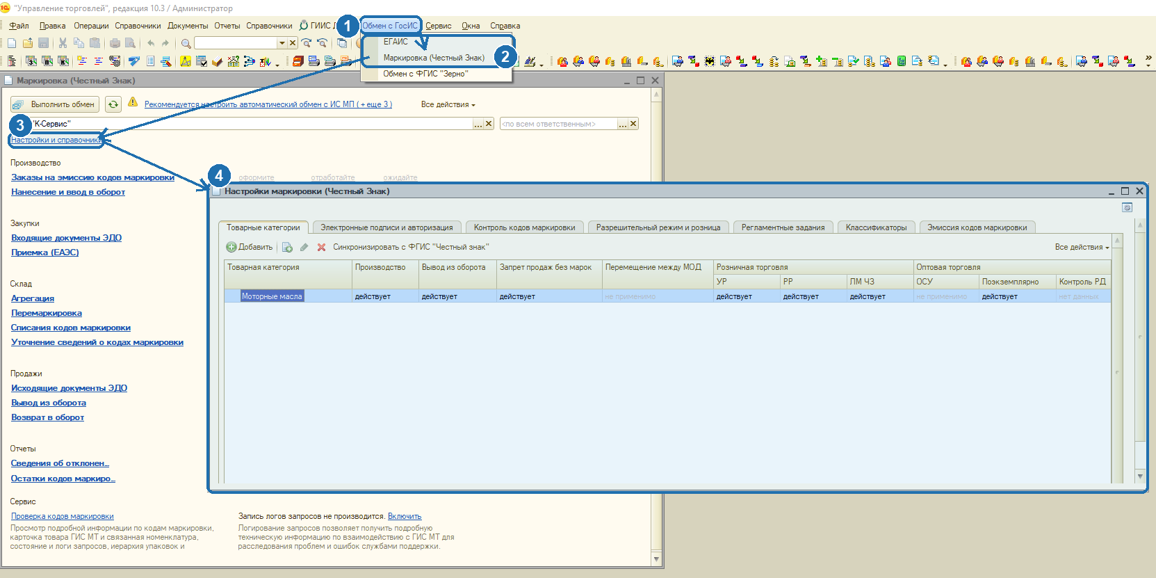
Task: Open Заказы на эмиссию кодов маркировки link
Action: [x=92, y=177]
